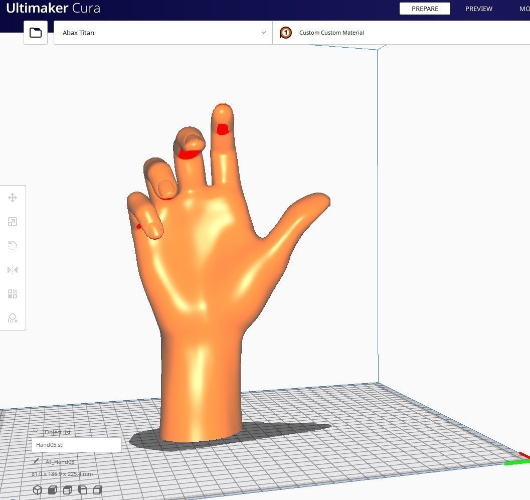
Task: Edit job name pencil icon
Action: [36, 461]
